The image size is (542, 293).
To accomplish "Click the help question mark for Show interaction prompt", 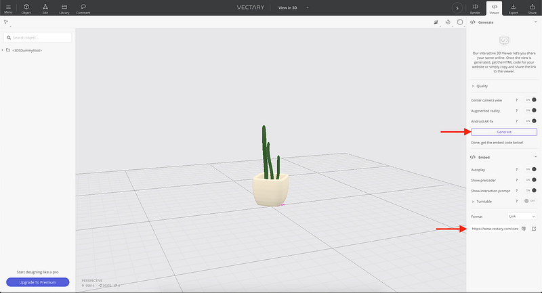I will pyautogui.click(x=517, y=191).
